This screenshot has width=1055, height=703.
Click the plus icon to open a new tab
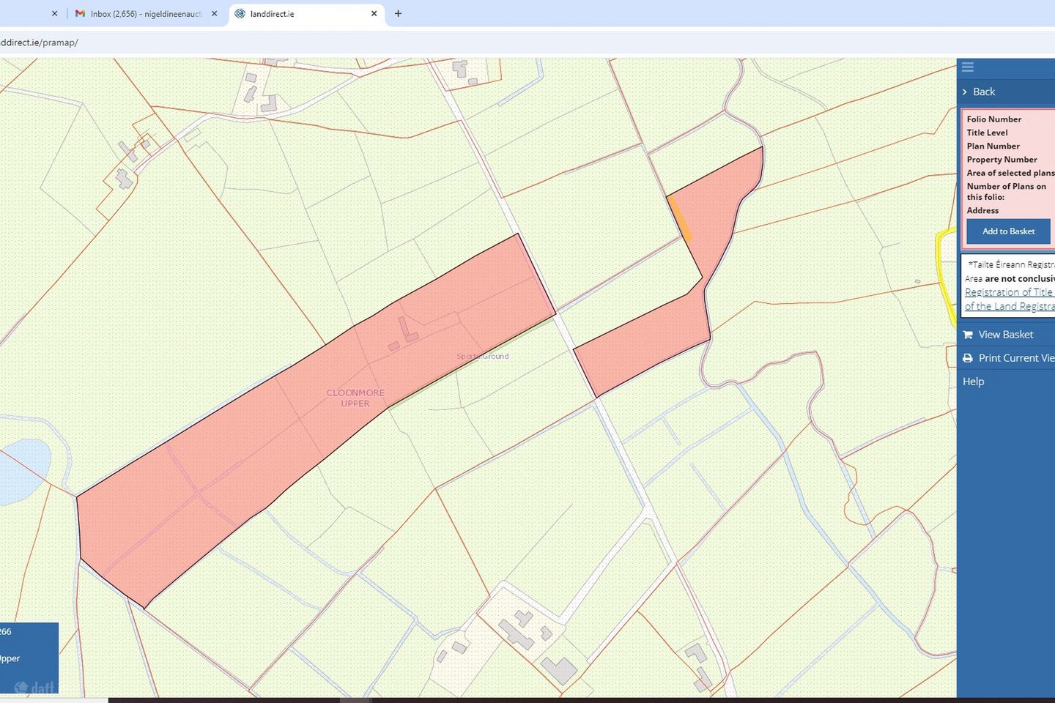pyautogui.click(x=398, y=13)
